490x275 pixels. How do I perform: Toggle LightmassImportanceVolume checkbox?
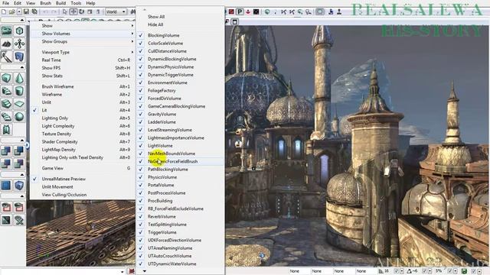(x=140, y=137)
